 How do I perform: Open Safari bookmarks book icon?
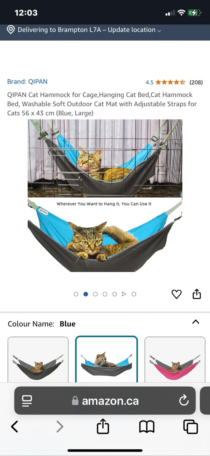tap(147, 427)
